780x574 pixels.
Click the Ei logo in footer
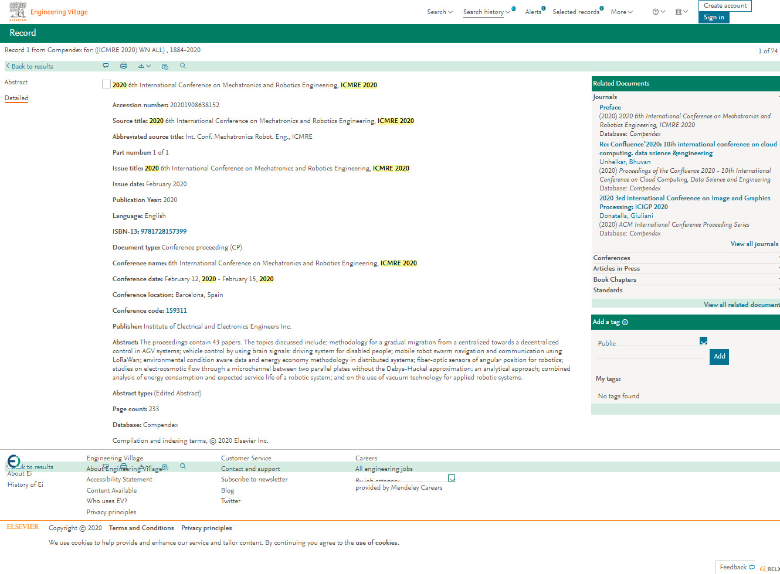pos(14,461)
